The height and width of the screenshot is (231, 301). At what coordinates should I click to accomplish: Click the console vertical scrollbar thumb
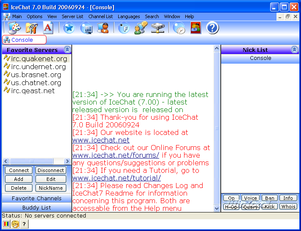point(217,128)
